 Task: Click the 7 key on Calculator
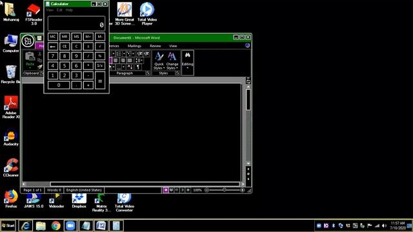coord(53,56)
